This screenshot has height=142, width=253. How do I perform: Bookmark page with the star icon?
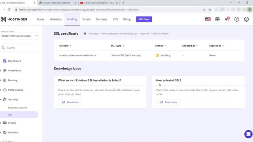pos(210,9)
